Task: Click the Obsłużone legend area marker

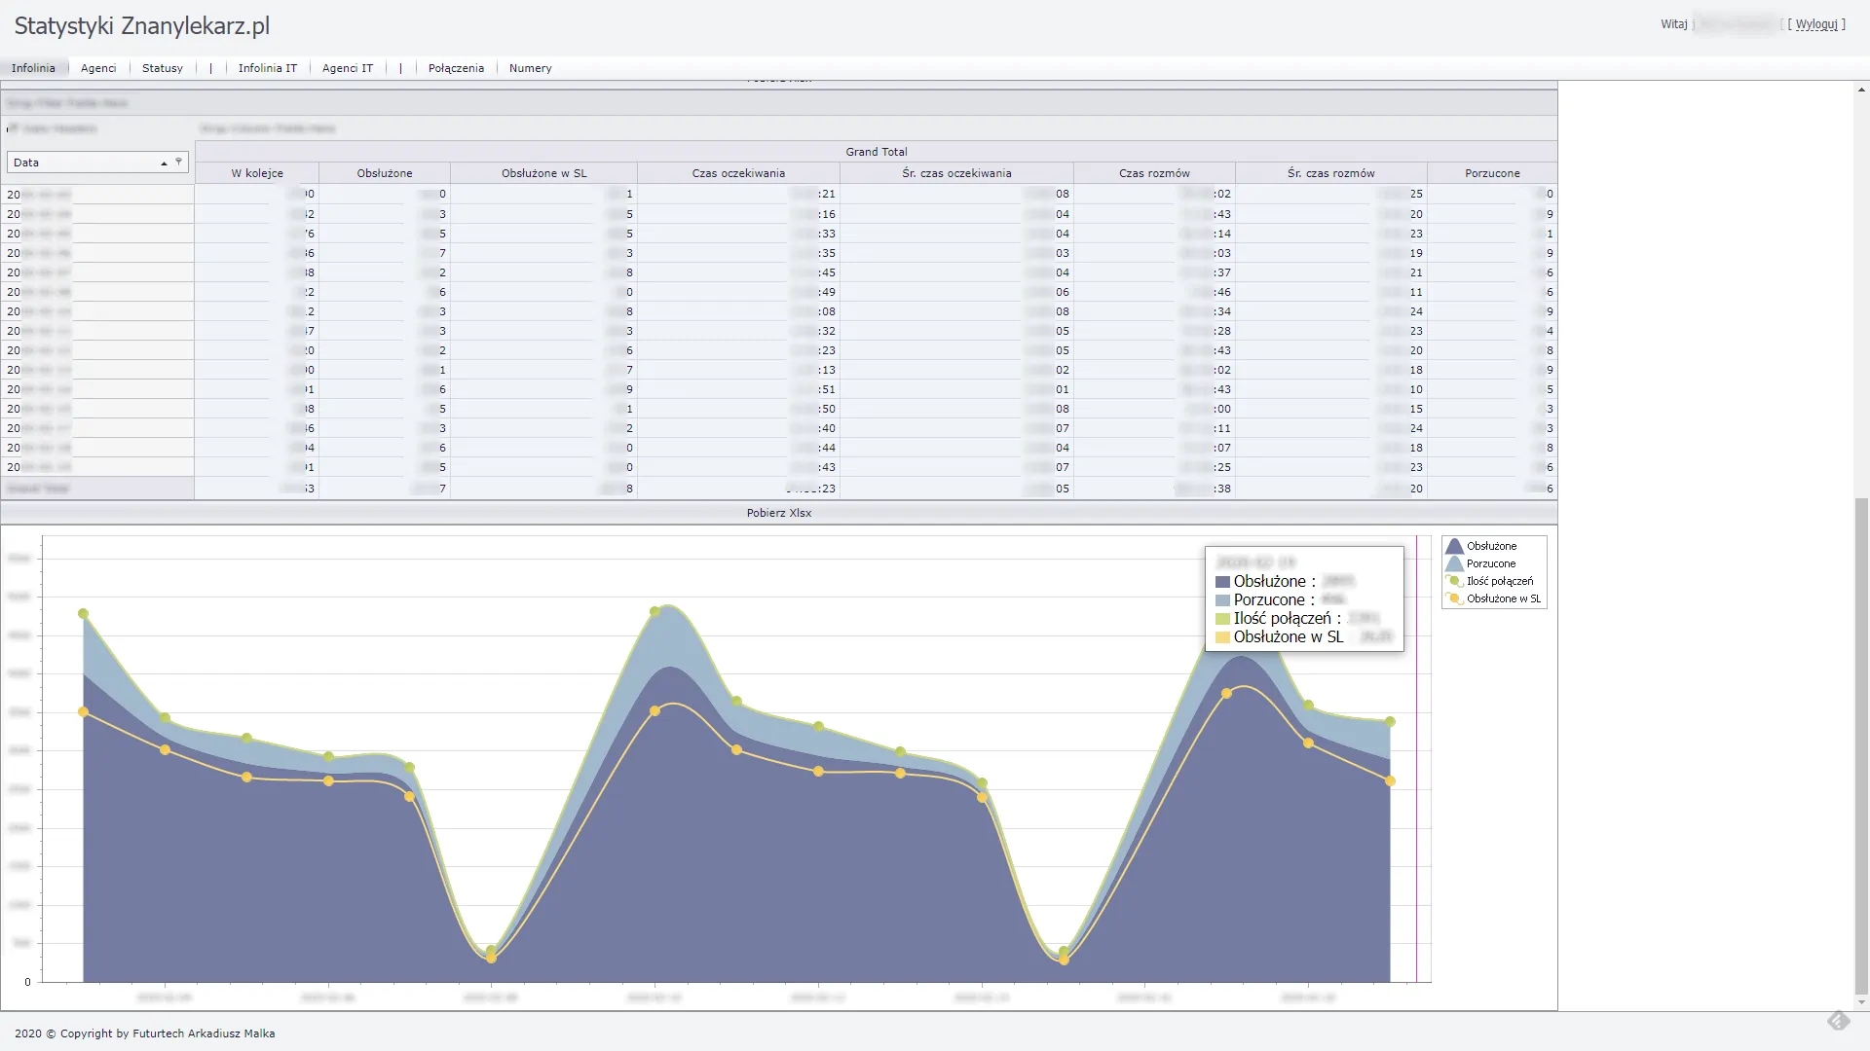Action: pyautogui.click(x=1454, y=546)
